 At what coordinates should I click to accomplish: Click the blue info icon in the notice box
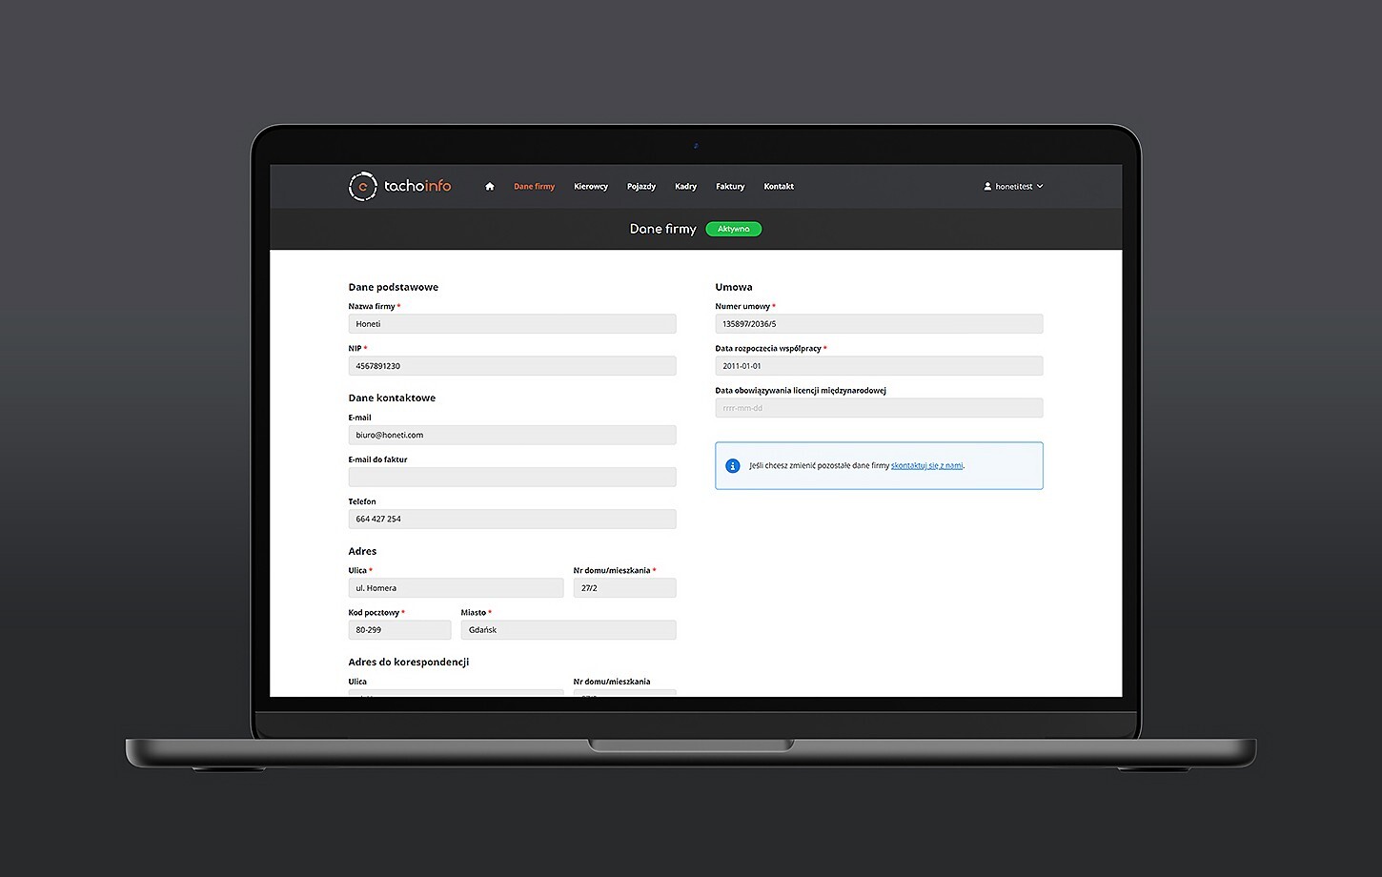732,465
